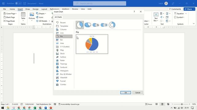Adjust the zoom slider handle

182,104
